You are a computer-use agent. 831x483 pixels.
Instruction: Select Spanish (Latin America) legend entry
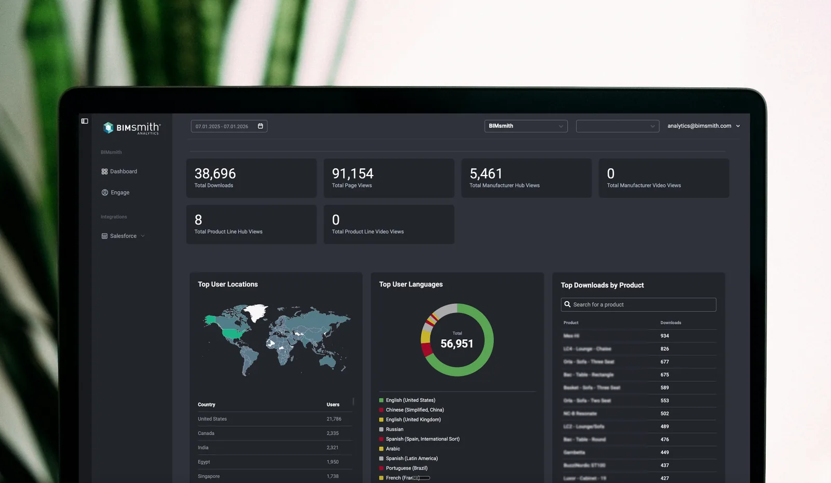(x=409, y=459)
